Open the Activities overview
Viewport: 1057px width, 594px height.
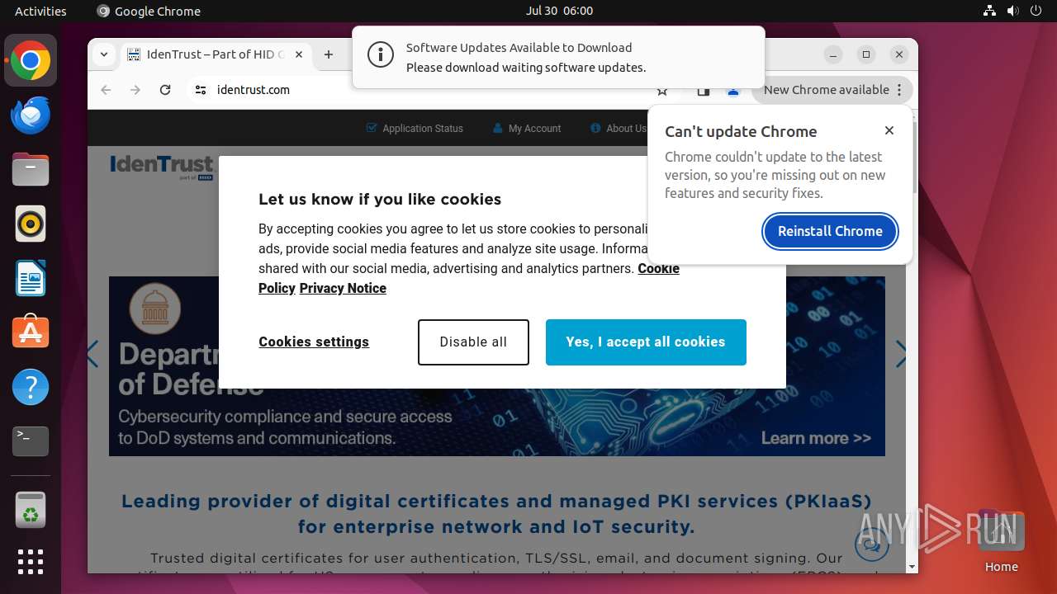pyautogui.click(x=40, y=11)
